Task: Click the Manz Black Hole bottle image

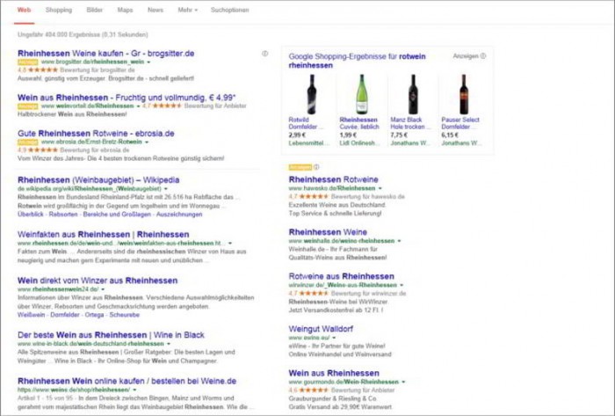Action: point(413,94)
